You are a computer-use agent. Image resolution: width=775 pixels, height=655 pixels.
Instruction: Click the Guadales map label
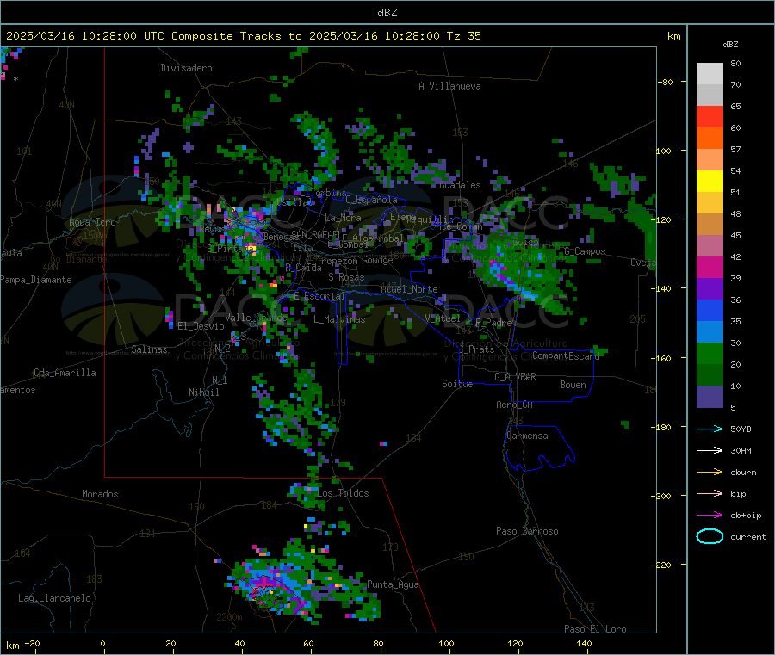(460, 185)
